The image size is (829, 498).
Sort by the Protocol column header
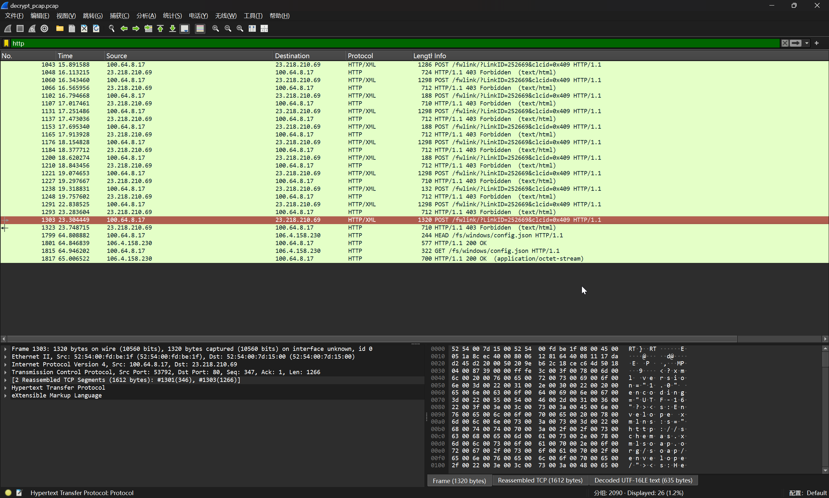[x=379, y=56]
